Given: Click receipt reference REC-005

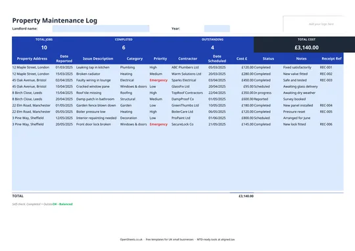Looking at the screenshot, I should tap(326, 112).
